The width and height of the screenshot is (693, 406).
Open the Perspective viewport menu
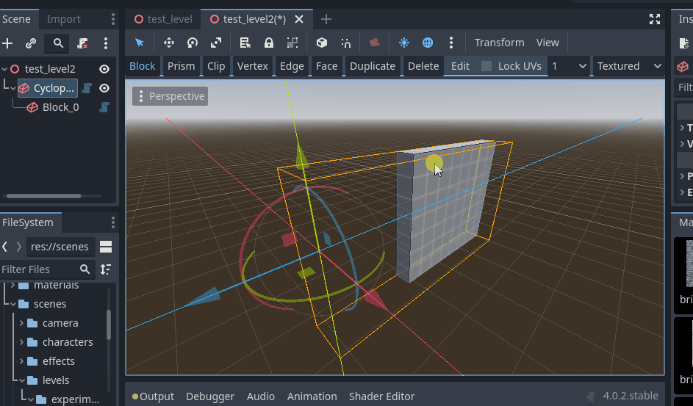pyautogui.click(x=170, y=96)
